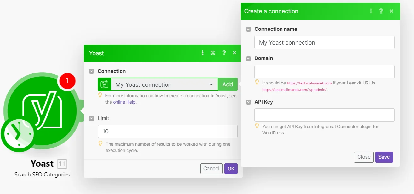Click the https://test.malimanek.com/wp-admin/ example text
414x194 pixels.
(294, 89)
